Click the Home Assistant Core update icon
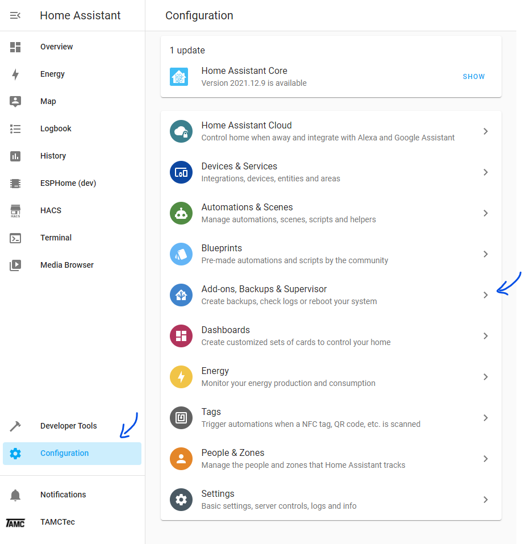This screenshot has height=544, width=522. 179,77
